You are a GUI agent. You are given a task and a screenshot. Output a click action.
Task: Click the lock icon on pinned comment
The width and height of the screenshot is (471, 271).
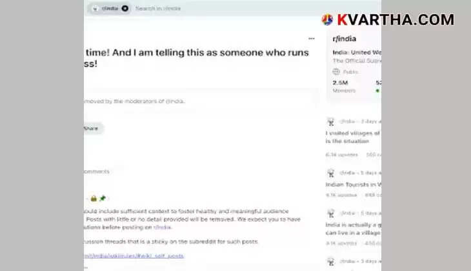pyautogui.click(x=94, y=198)
